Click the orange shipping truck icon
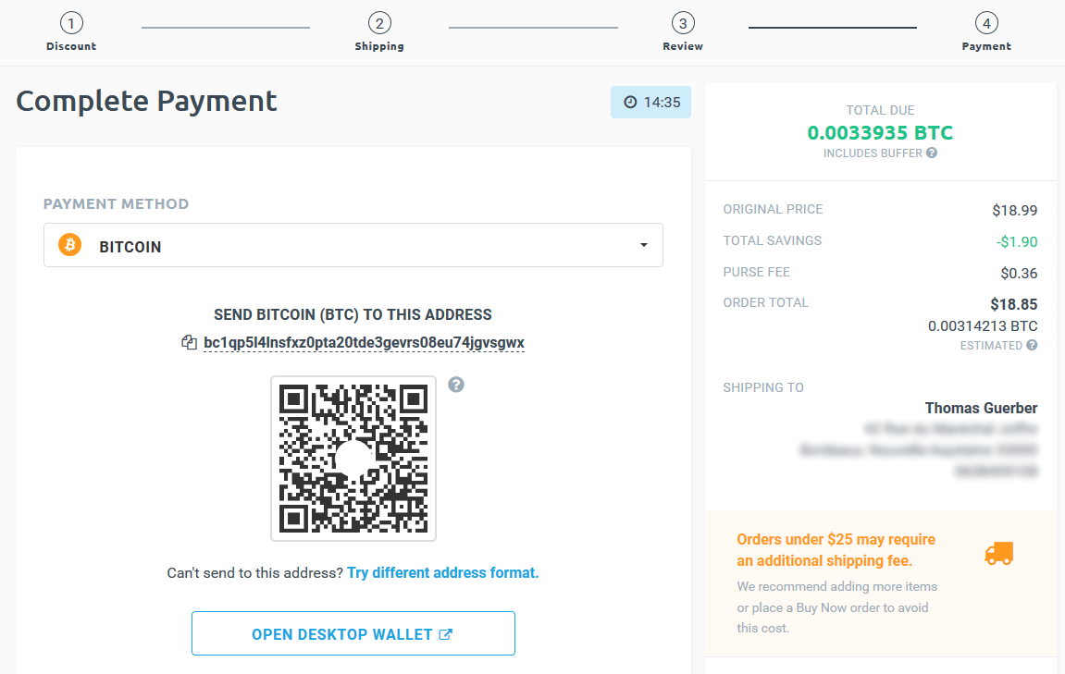1065x674 pixels. (x=1000, y=554)
